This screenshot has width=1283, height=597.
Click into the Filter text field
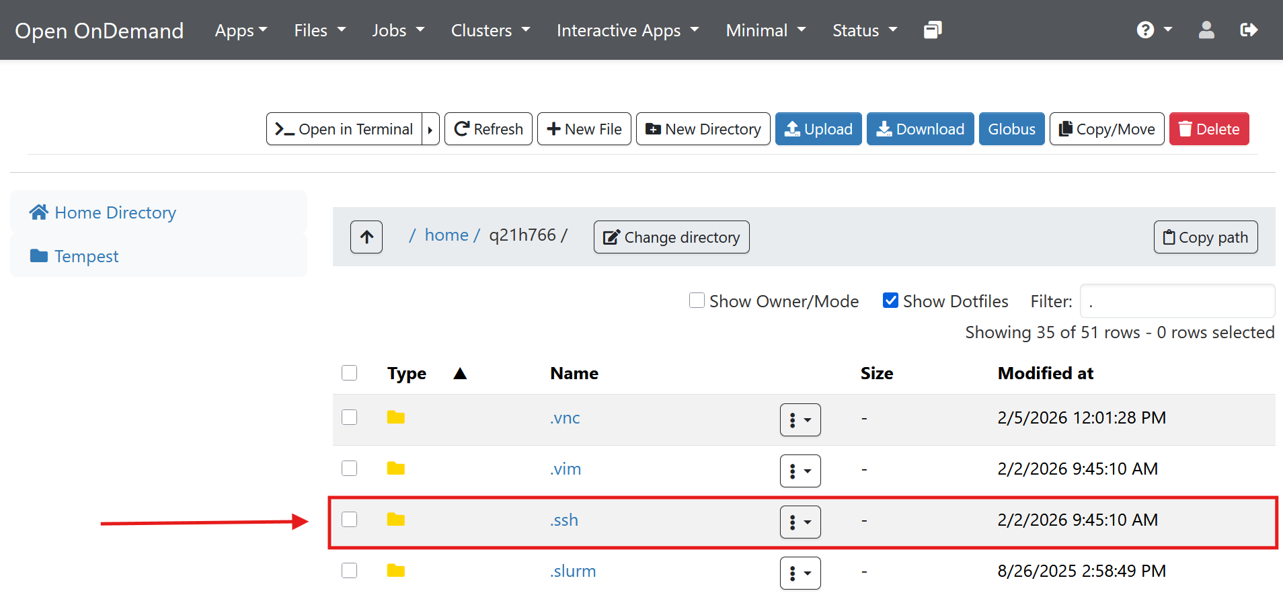coord(1177,301)
